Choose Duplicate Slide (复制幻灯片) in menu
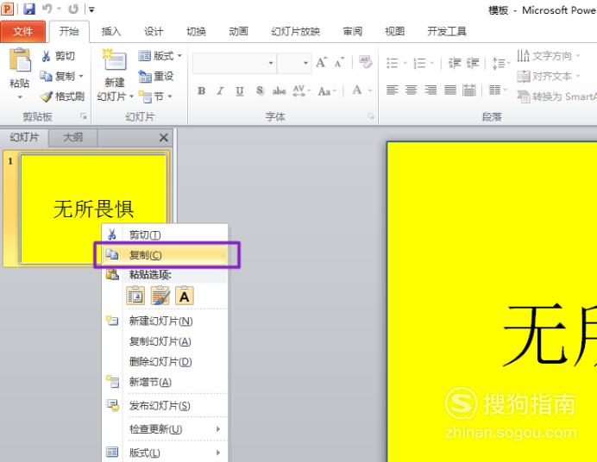 pos(165,341)
